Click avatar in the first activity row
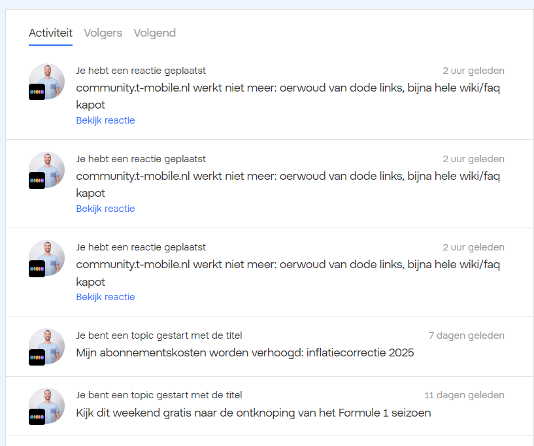This screenshot has width=534, height=446. tap(46, 82)
